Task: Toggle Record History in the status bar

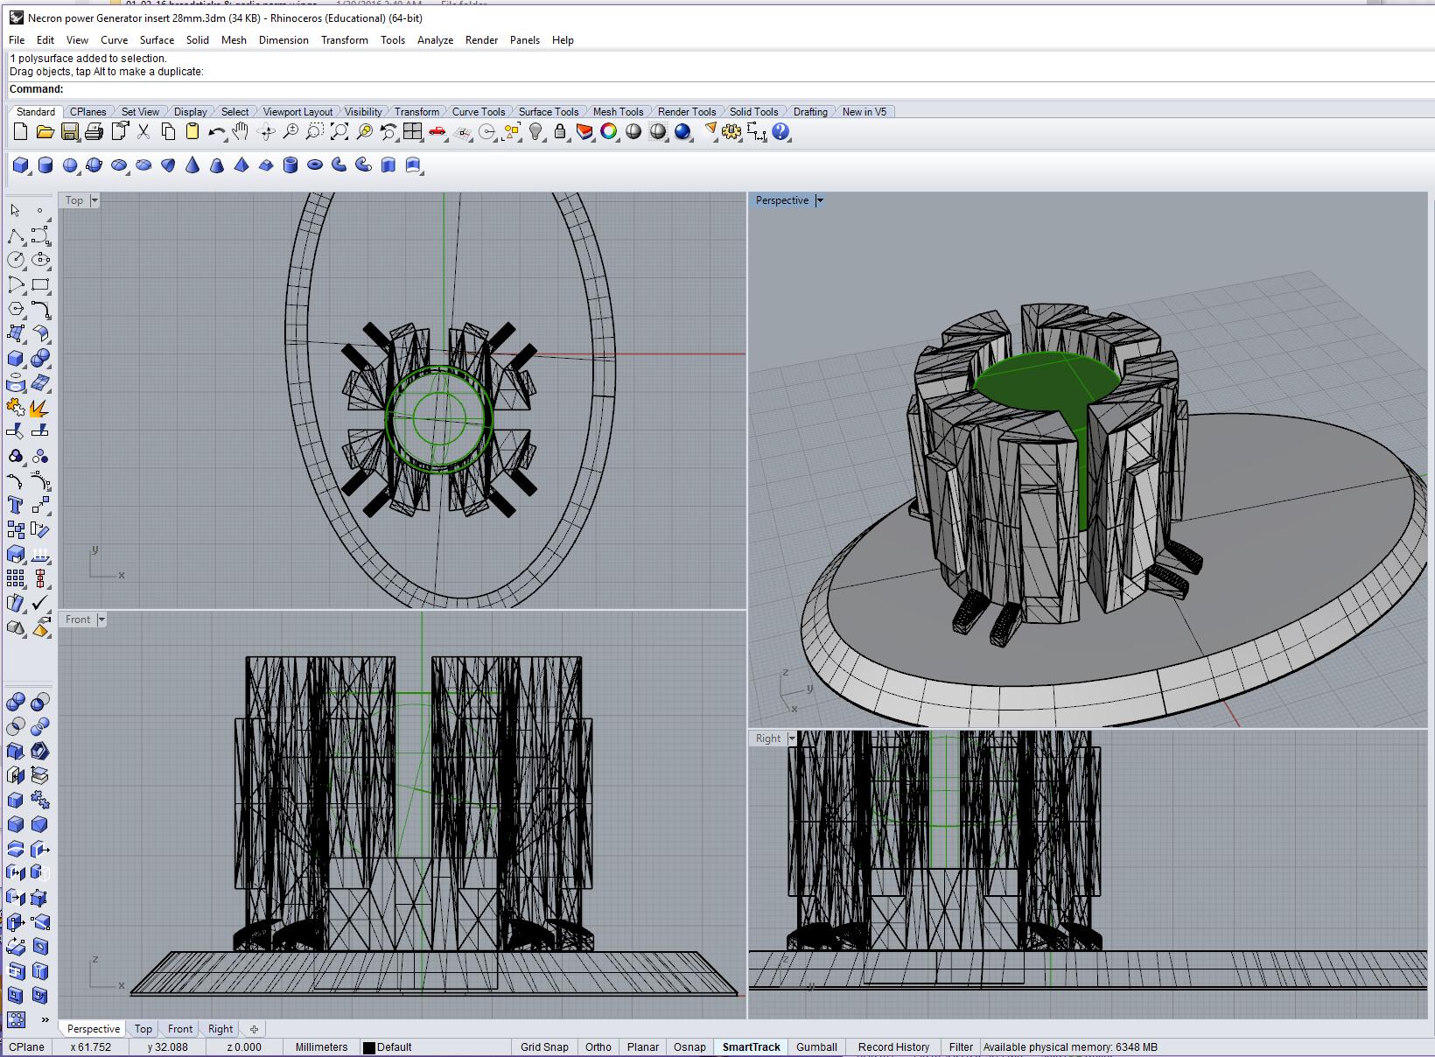Action: pyautogui.click(x=893, y=1047)
